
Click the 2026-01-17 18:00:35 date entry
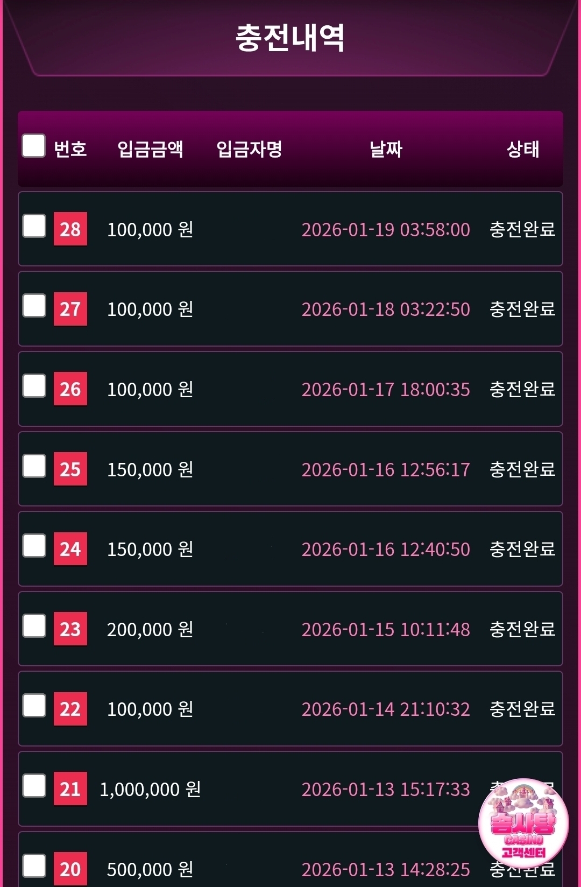pyautogui.click(x=386, y=389)
